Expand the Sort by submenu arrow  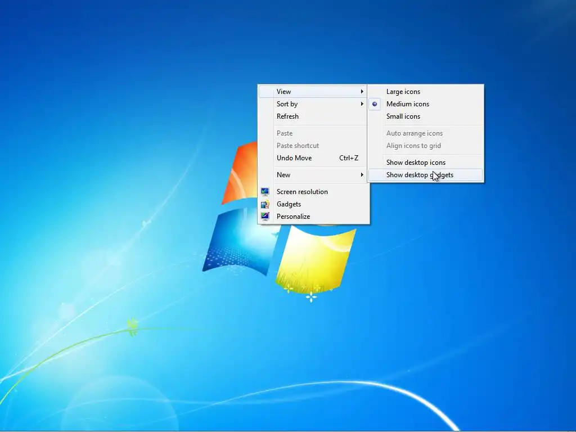(x=362, y=104)
